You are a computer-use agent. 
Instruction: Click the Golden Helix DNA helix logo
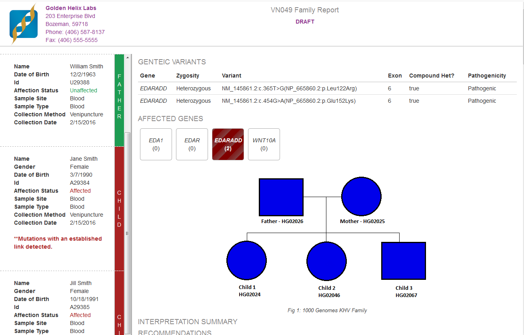23,23
